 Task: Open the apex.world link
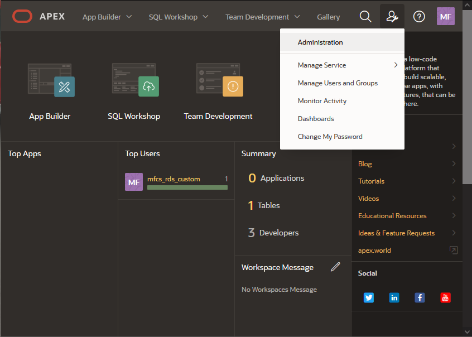(374, 251)
